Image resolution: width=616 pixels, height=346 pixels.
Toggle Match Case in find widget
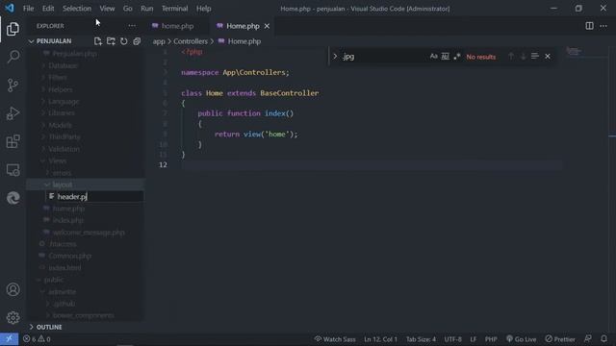[x=433, y=57]
